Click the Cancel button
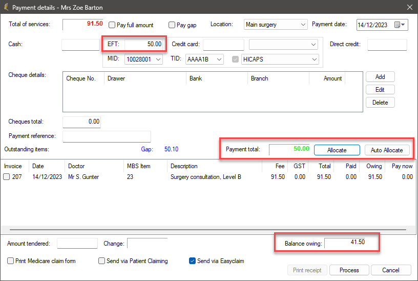418x281 pixels. coord(391,270)
